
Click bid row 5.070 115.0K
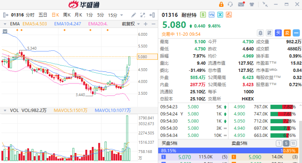[193, 157]
